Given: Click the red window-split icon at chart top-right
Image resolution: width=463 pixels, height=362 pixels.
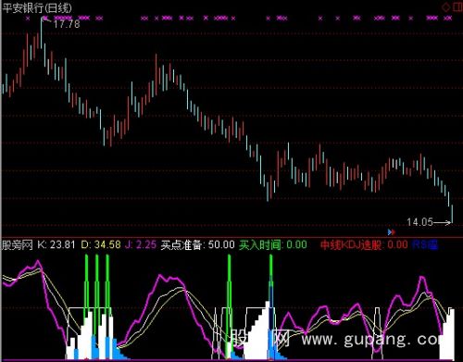Looking at the screenshot, I should (457, 7).
